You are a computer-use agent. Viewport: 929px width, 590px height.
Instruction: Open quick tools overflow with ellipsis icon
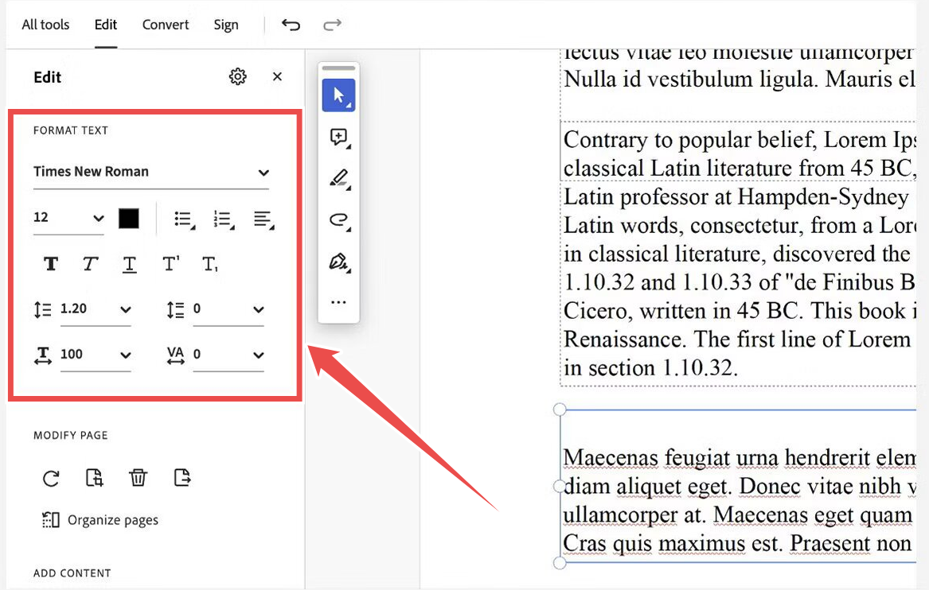[338, 301]
